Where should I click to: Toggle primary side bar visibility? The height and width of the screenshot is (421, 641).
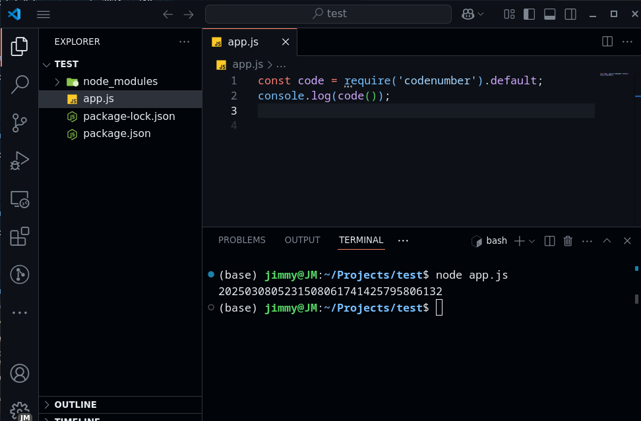point(529,14)
